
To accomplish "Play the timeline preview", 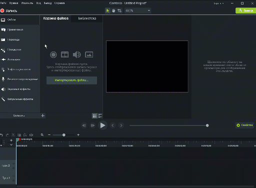I will (102, 125).
